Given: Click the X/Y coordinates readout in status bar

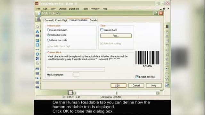Looking at the screenshot, I should point(72,97).
